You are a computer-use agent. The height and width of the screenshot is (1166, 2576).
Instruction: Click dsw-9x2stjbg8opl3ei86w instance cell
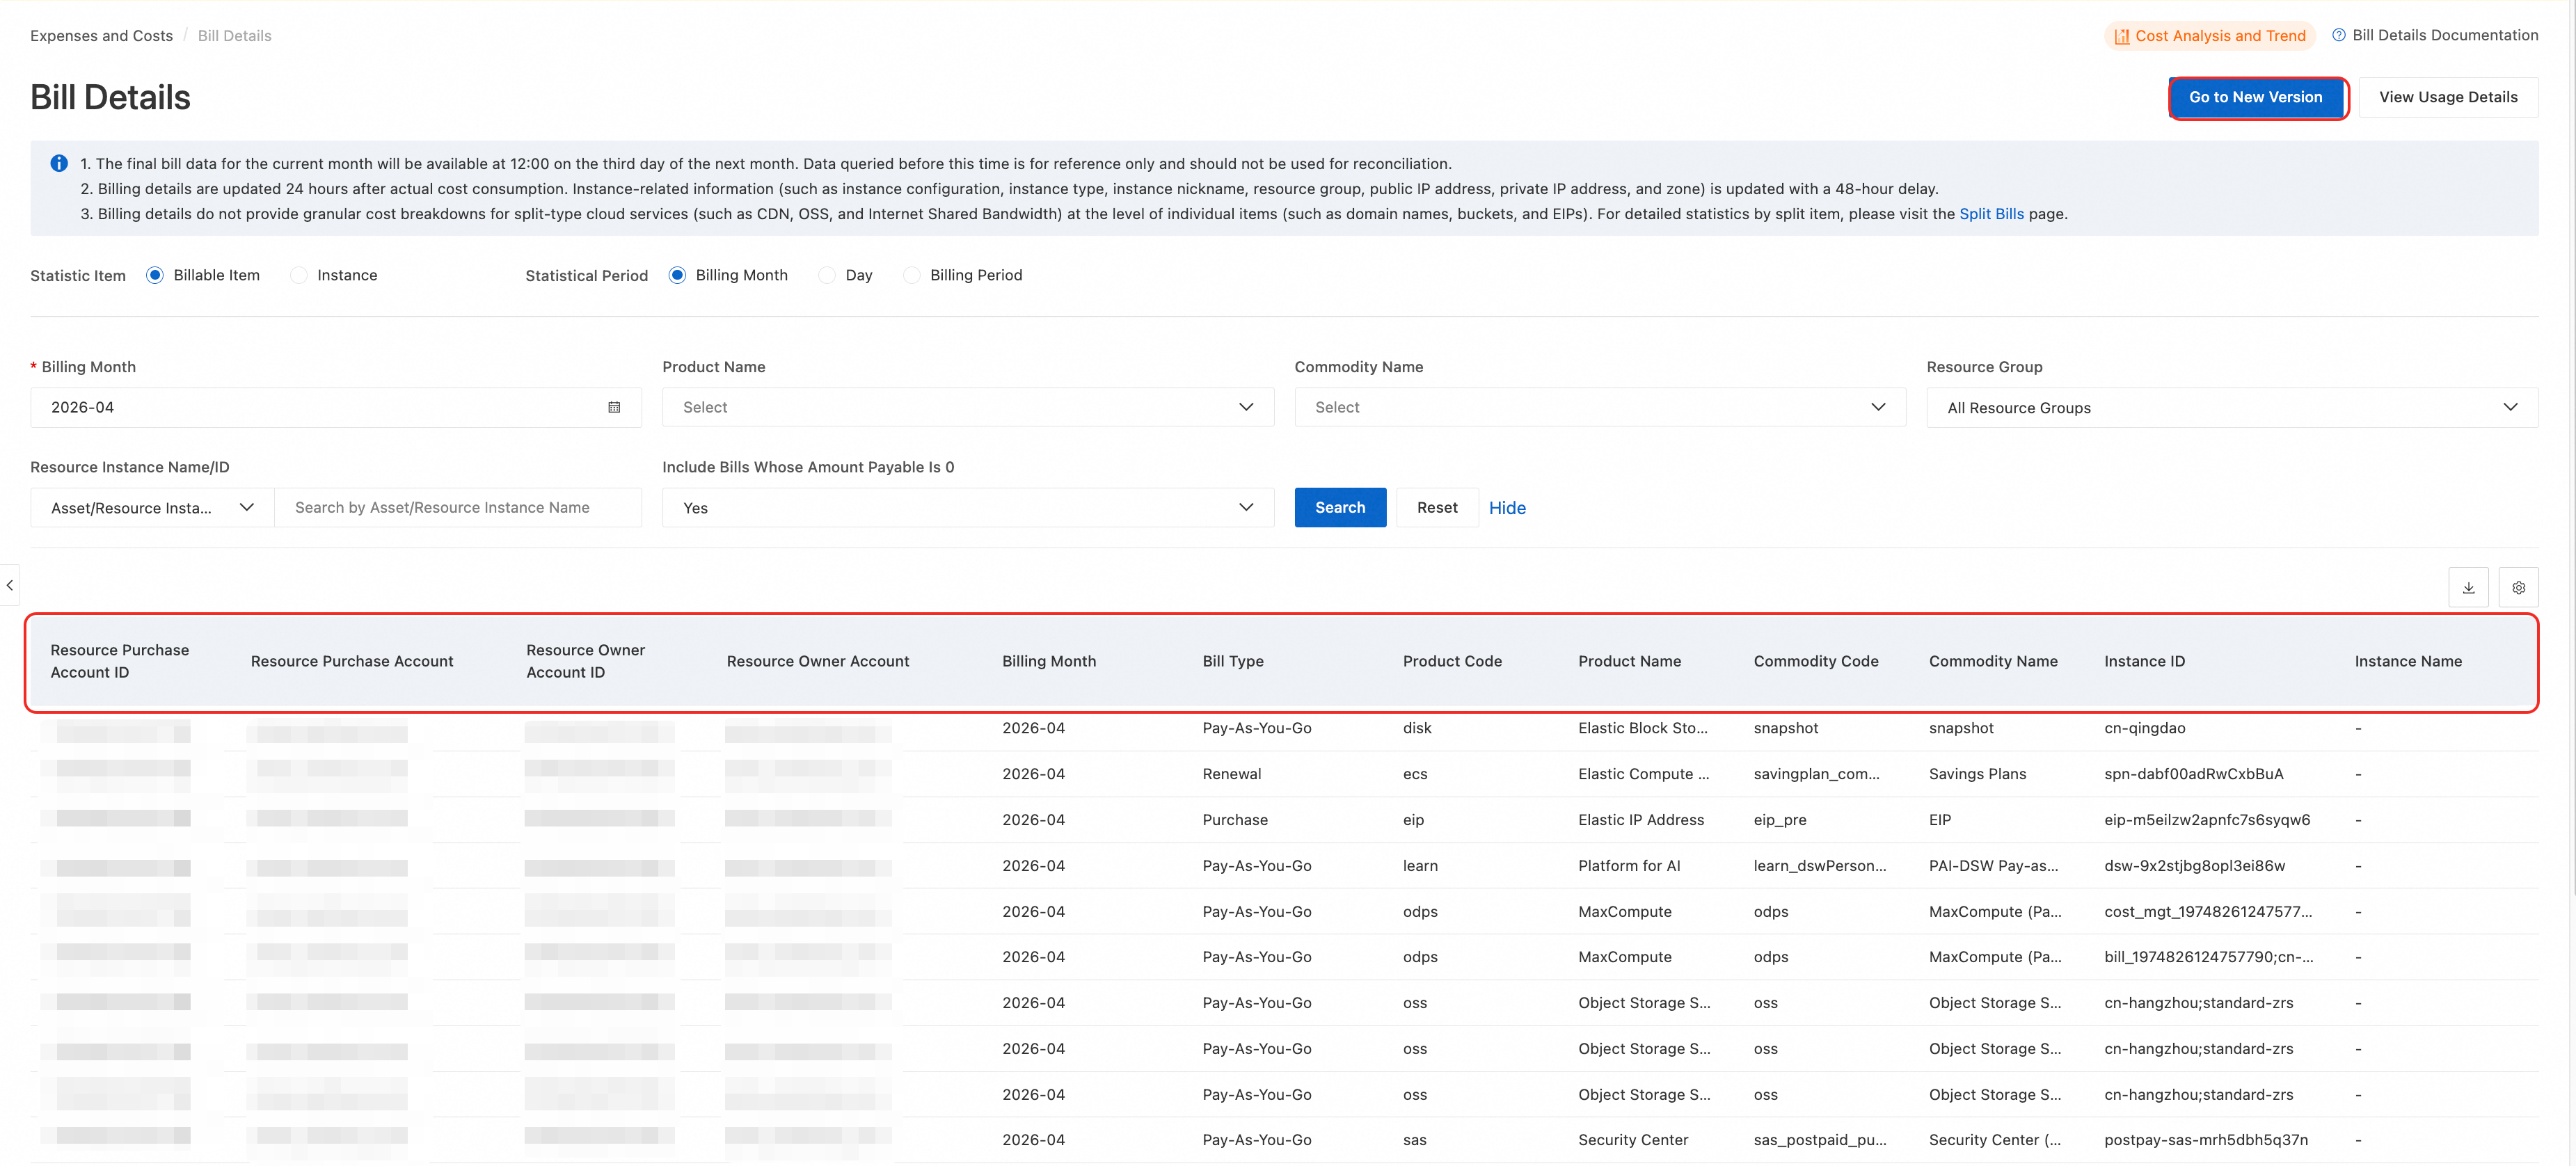pos(2194,866)
